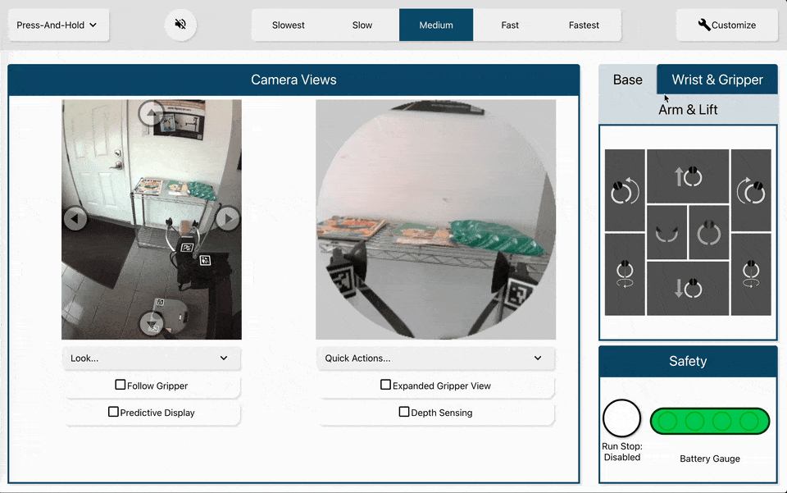Click the plain circle gripper button in the pad center
Image resolution: width=787 pixels, height=493 pixels.
coord(708,232)
